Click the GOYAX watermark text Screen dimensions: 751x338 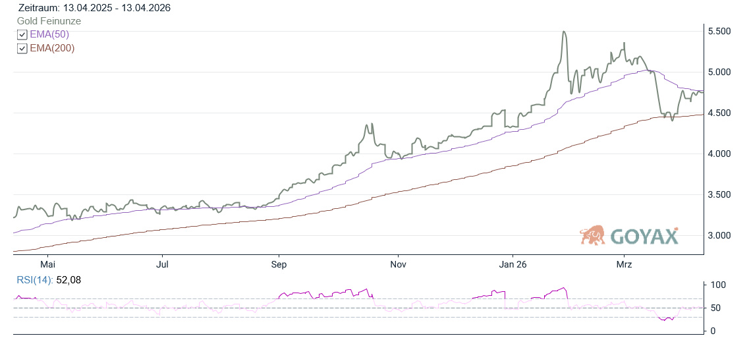click(x=644, y=236)
